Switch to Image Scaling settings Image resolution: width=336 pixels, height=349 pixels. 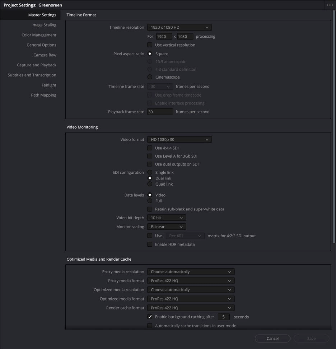44,25
